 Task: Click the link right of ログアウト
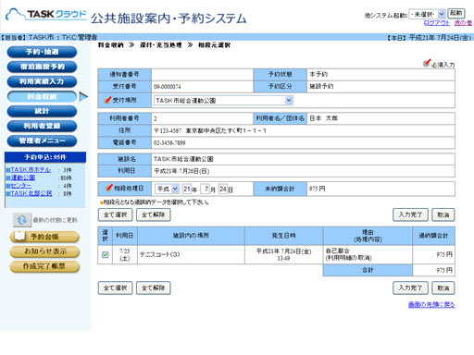pos(463,23)
